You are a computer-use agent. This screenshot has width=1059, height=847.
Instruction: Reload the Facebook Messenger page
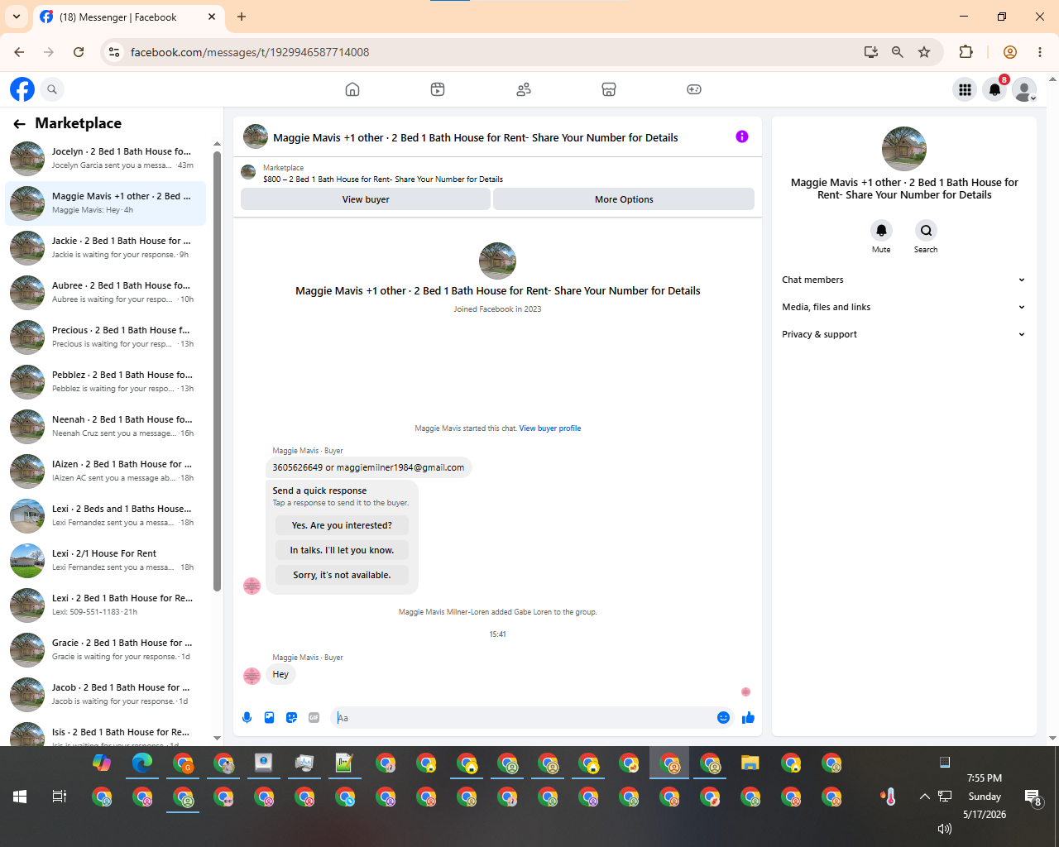coord(79,52)
